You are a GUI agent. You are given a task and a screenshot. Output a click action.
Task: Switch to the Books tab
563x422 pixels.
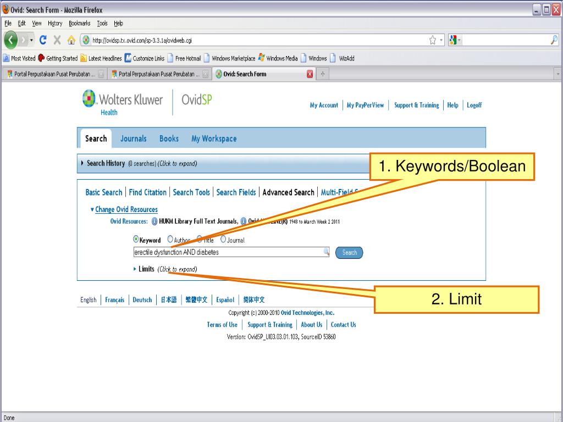click(169, 138)
